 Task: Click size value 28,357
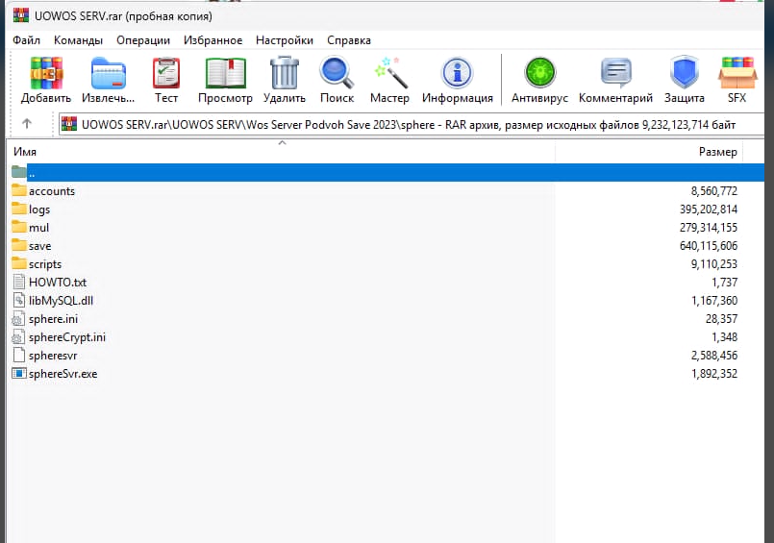point(721,319)
